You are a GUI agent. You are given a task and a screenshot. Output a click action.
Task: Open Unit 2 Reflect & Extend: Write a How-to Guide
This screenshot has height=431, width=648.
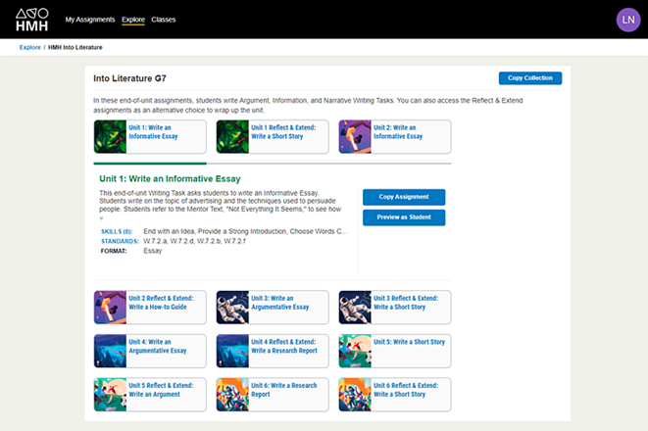click(x=150, y=308)
